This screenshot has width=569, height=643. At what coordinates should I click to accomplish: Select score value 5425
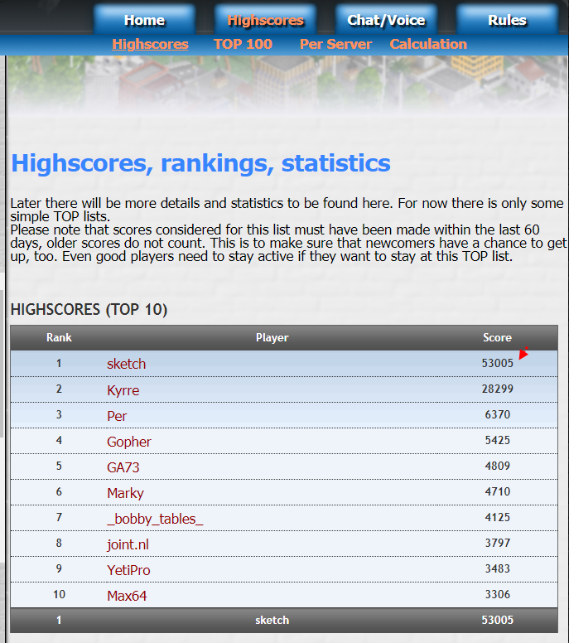[497, 440]
